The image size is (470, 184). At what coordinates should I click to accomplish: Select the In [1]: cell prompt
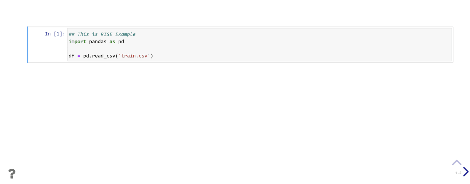[55, 34]
